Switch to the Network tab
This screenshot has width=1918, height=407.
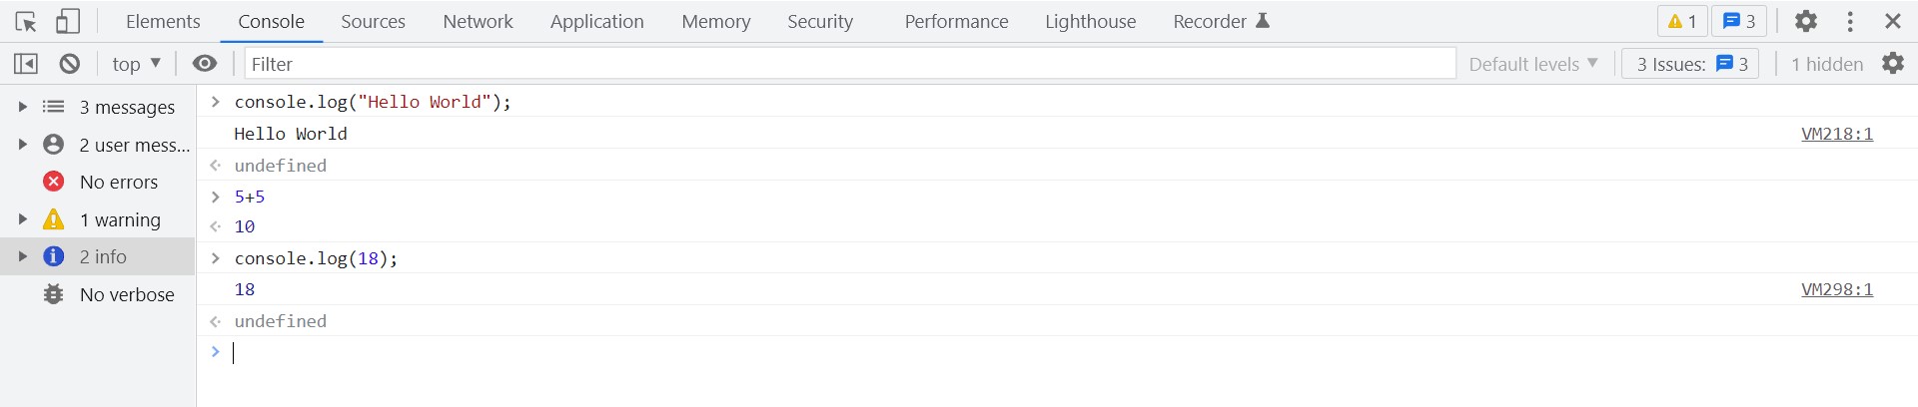(x=478, y=21)
